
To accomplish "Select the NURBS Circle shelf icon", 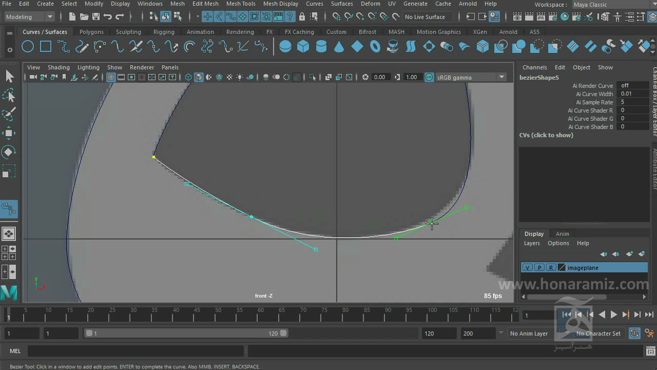I will tap(28, 47).
